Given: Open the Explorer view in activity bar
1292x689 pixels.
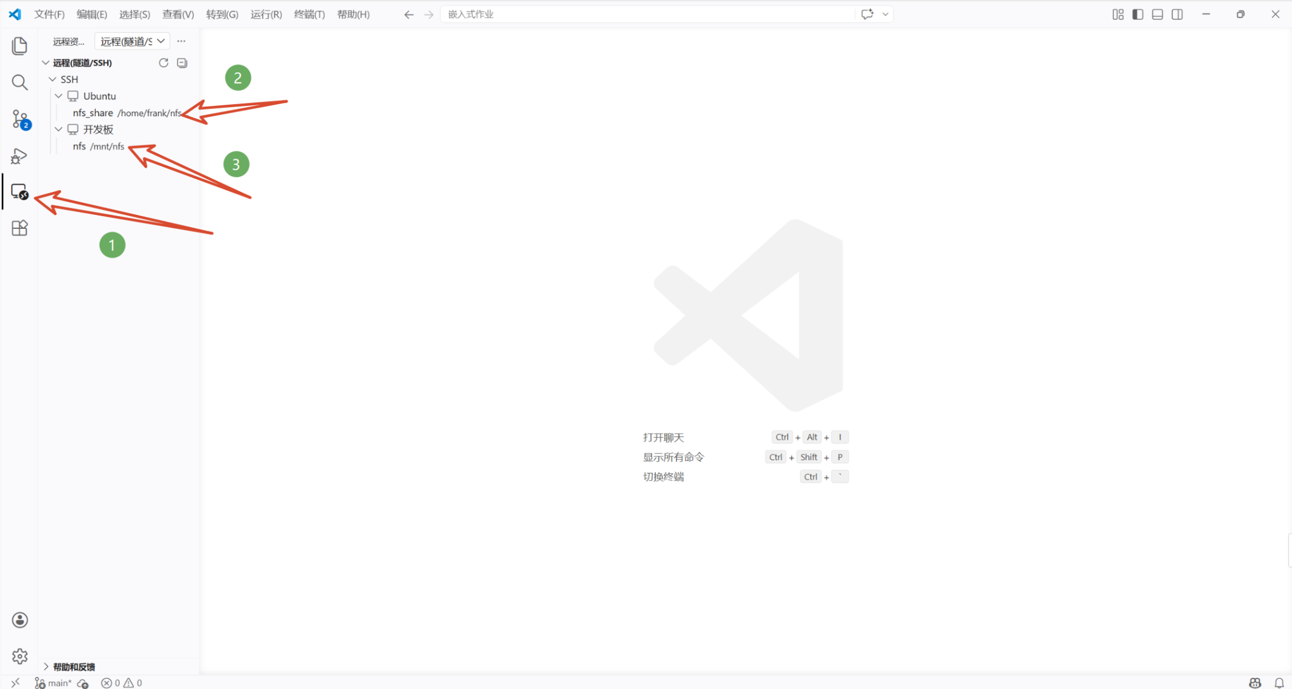Looking at the screenshot, I should pos(19,46).
